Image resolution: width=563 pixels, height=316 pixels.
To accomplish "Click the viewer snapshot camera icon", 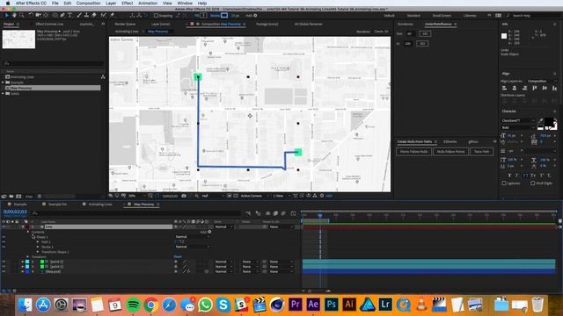I will click(184, 196).
